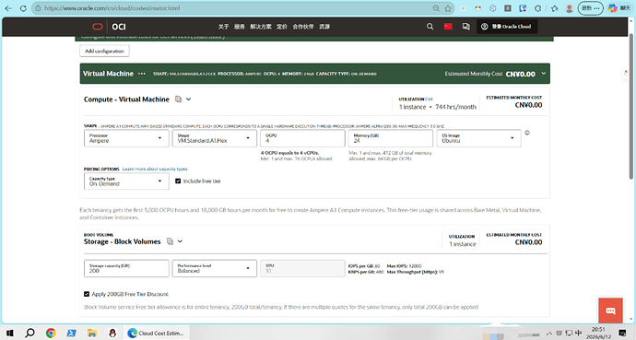Expand chevron next to Compute - Virtual Machine

[x=189, y=100]
